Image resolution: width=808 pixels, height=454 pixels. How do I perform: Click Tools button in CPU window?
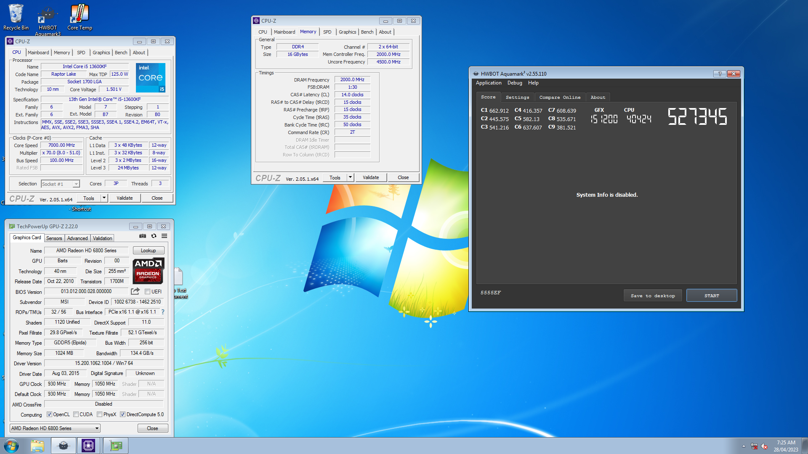[x=89, y=198]
